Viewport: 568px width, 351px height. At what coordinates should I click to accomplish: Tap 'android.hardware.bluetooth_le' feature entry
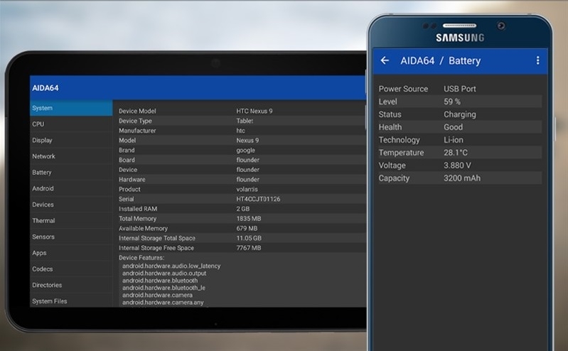164,288
